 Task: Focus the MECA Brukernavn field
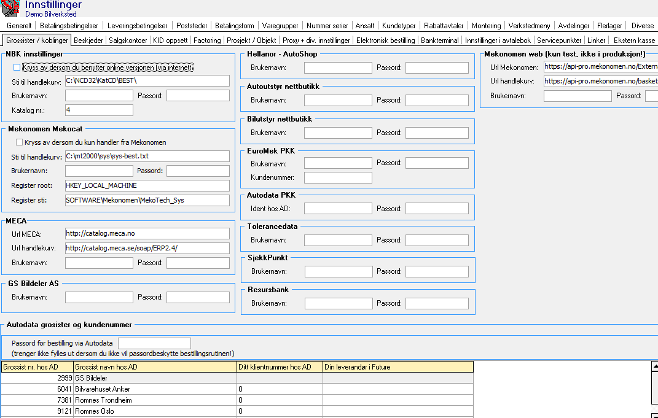(x=99, y=263)
